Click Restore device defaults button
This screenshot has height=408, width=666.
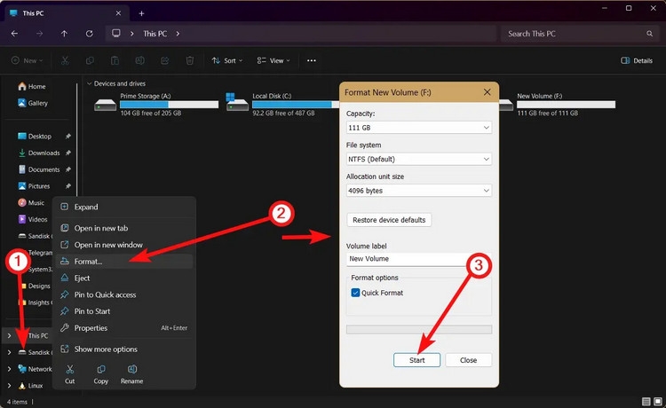coord(389,220)
